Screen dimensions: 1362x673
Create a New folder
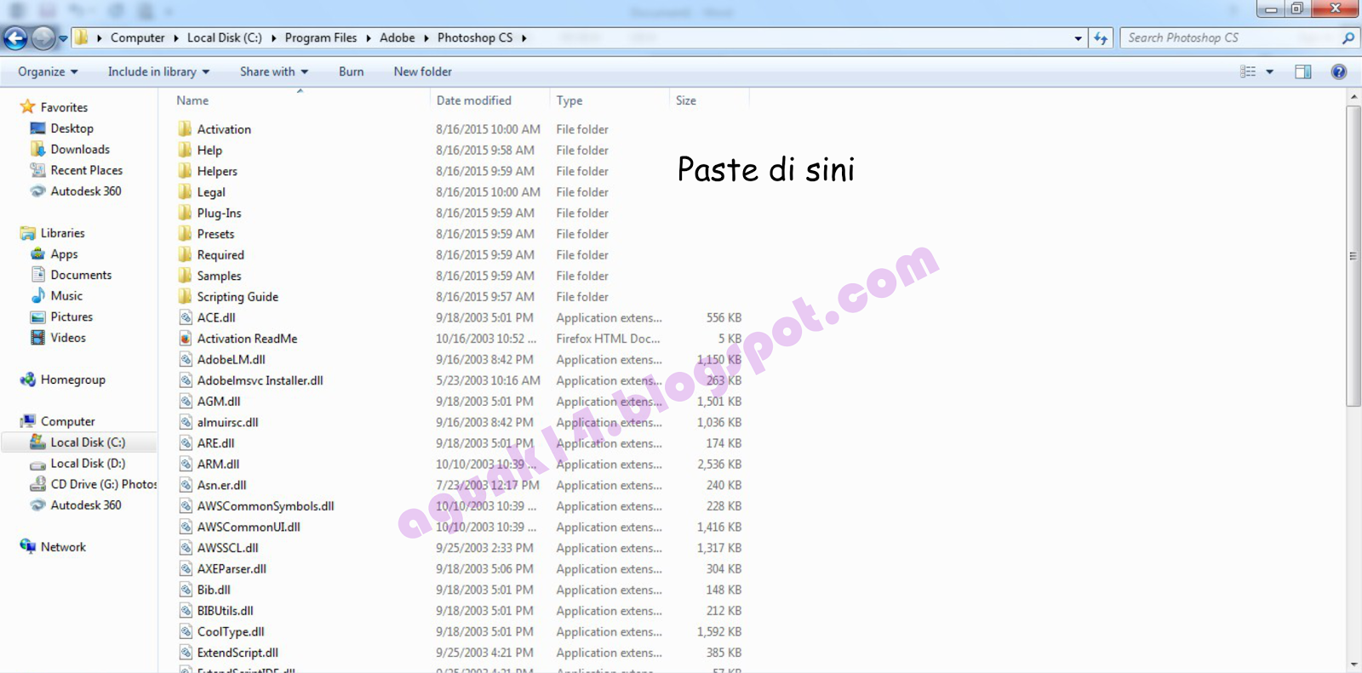click(x=422, y=71)
